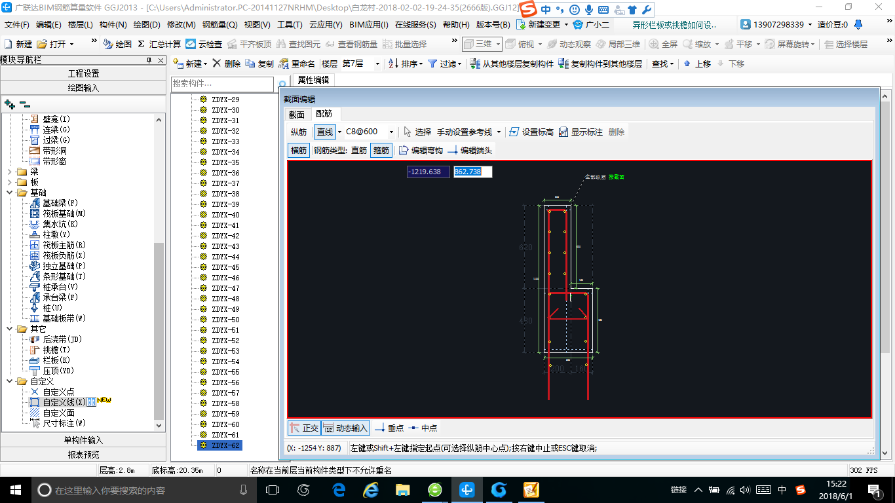895x503 pixels.
Task: Click 编辑弯钩 edit hook icon
Action: [421, 150]
